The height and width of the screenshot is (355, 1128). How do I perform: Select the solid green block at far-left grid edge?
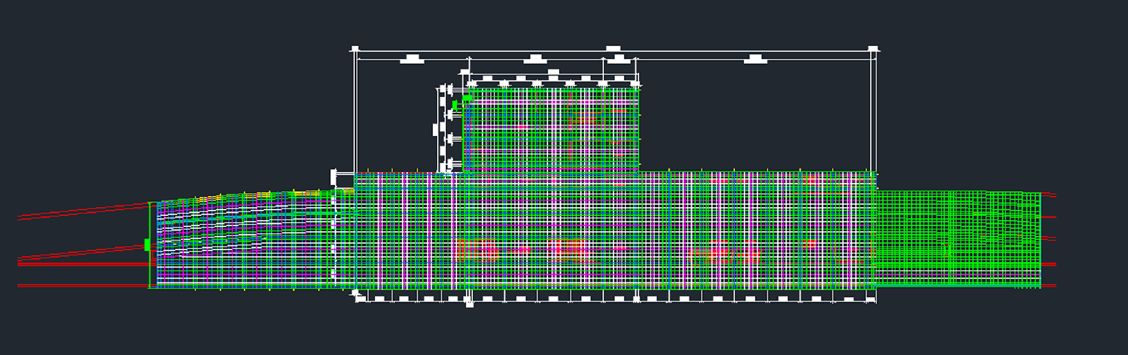pos(147,245)
